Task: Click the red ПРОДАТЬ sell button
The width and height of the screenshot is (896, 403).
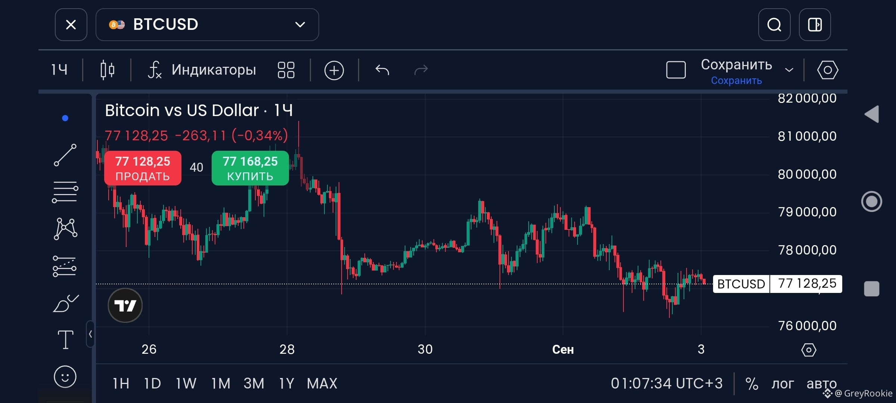Action: (x=143, y=168)
